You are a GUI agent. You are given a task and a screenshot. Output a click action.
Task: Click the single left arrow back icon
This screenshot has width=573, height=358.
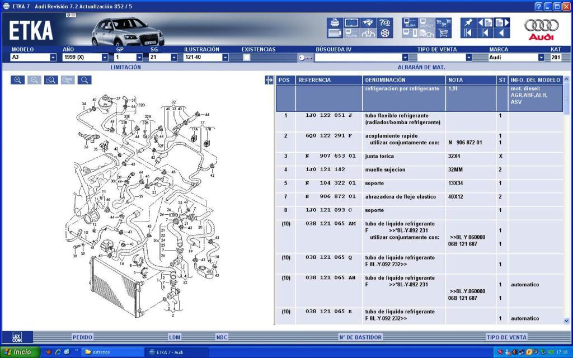coord(502,33)
